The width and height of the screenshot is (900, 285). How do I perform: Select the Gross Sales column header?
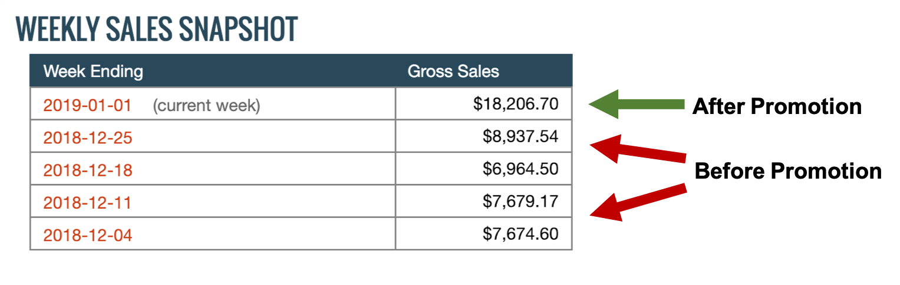coord(453,72)
